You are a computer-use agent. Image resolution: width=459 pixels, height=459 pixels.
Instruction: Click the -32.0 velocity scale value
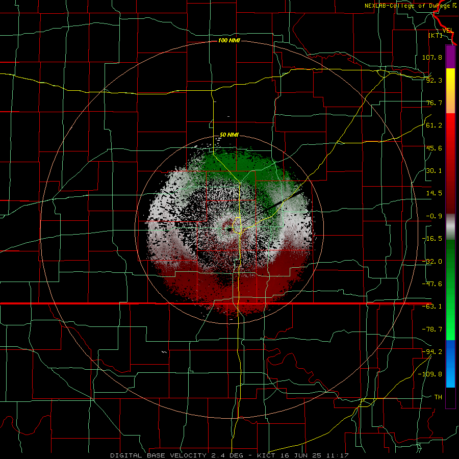coord(432,262)
